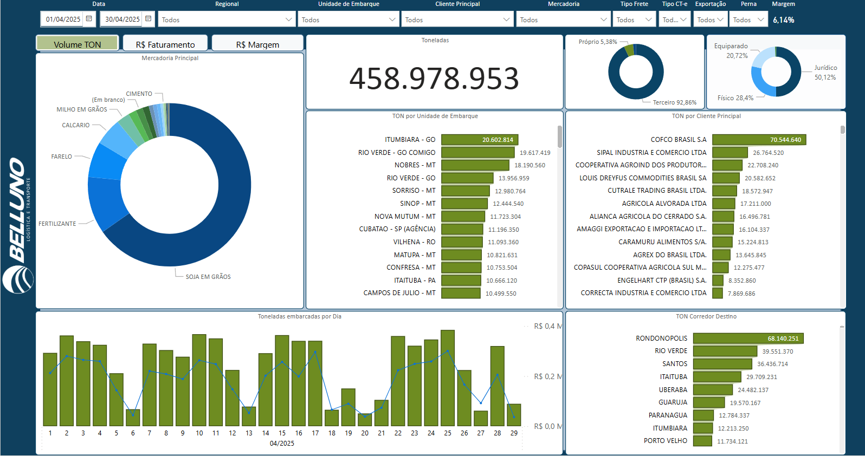Open the end date calendar picker icon
The image size is (865, 456).
[x=148, y=18]
